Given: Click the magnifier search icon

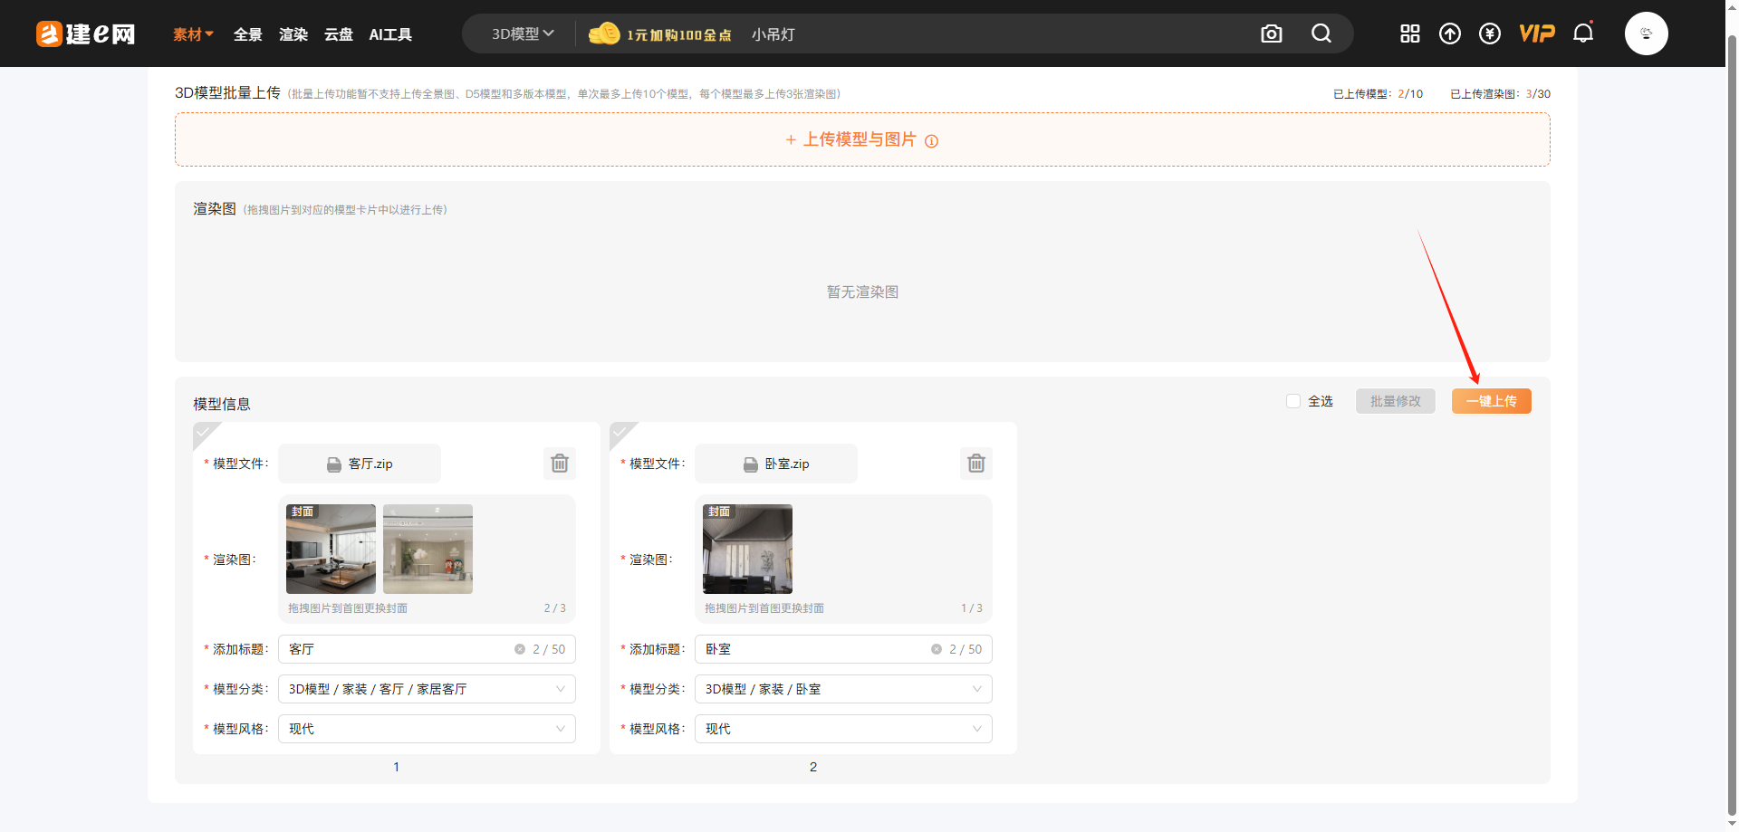Looking at the screenshot, I should [1321, 33].
